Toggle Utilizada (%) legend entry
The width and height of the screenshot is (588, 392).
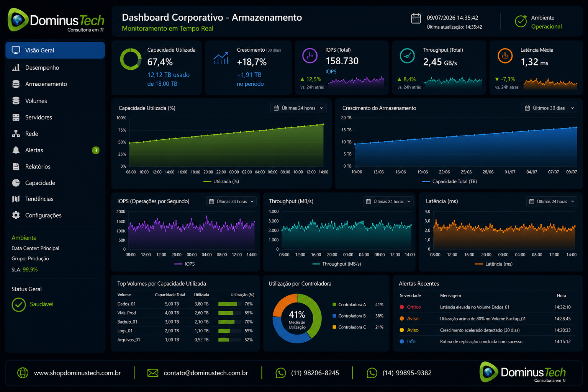[x=221, y=181]
